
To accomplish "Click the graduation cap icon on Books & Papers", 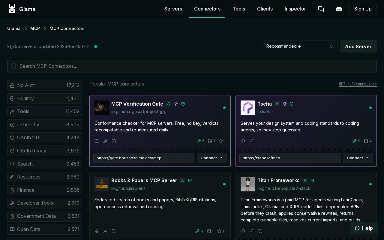I will click(97, 231).
